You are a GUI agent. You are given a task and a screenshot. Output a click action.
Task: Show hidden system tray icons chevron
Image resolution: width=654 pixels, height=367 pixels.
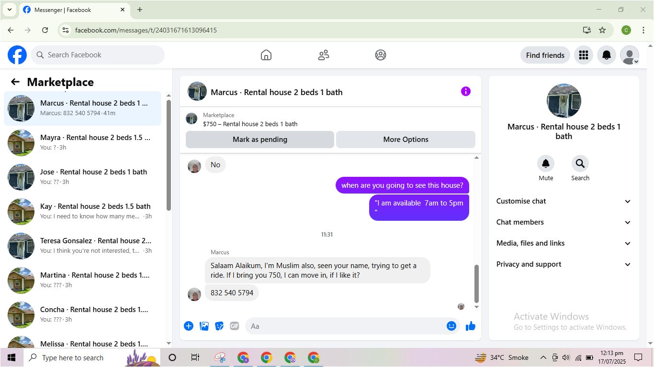tap(543, 357)
